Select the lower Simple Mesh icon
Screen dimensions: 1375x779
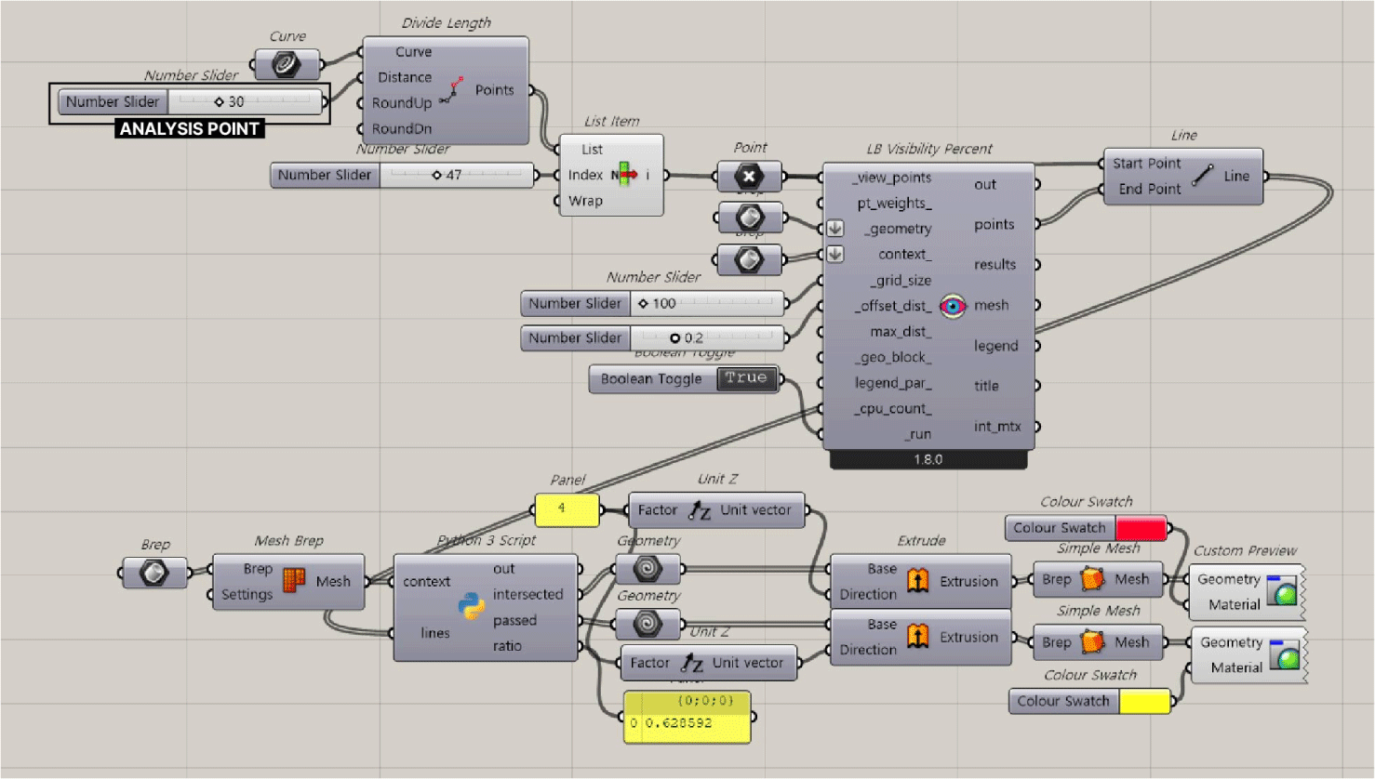pyautogui.click(x=1093, y=642)
